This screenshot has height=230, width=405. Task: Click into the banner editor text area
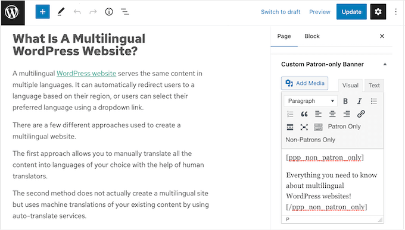tap(332, 182)
